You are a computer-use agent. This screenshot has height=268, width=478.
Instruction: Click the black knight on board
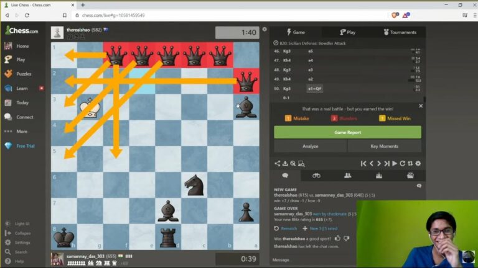(194, 185)
